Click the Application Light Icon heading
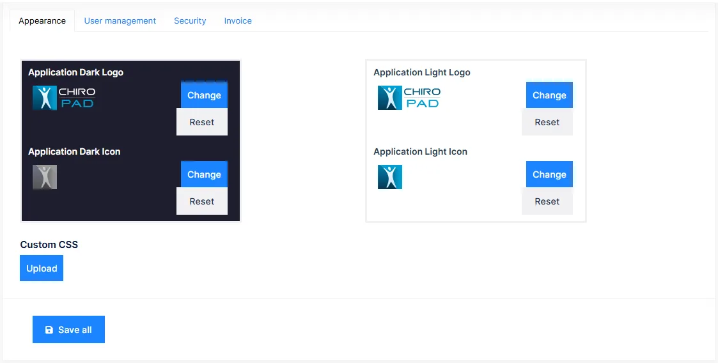The image size is (718, 363). [420, 151]
